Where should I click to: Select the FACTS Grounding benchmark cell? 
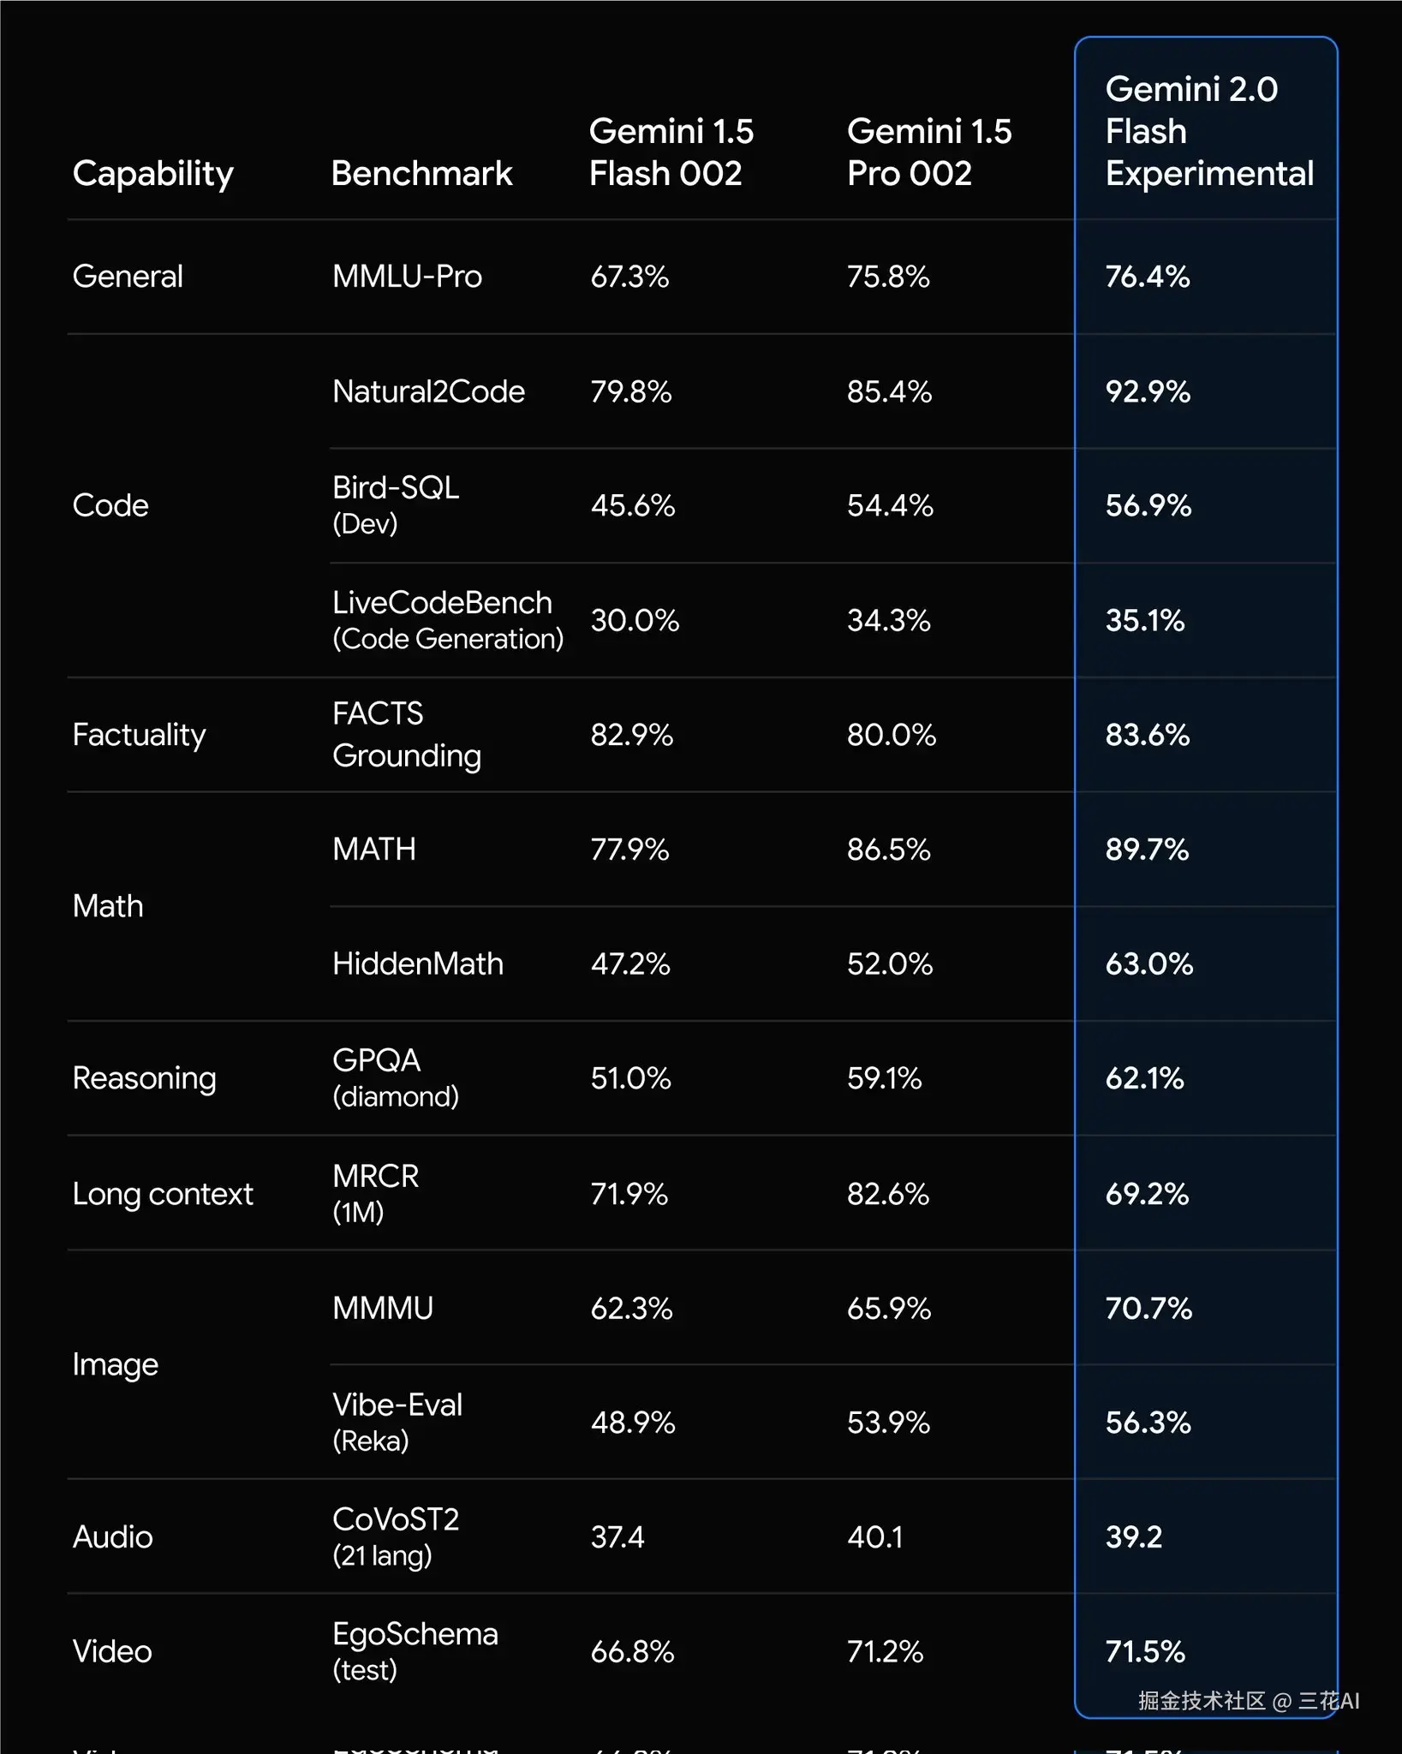coord(407,734)
